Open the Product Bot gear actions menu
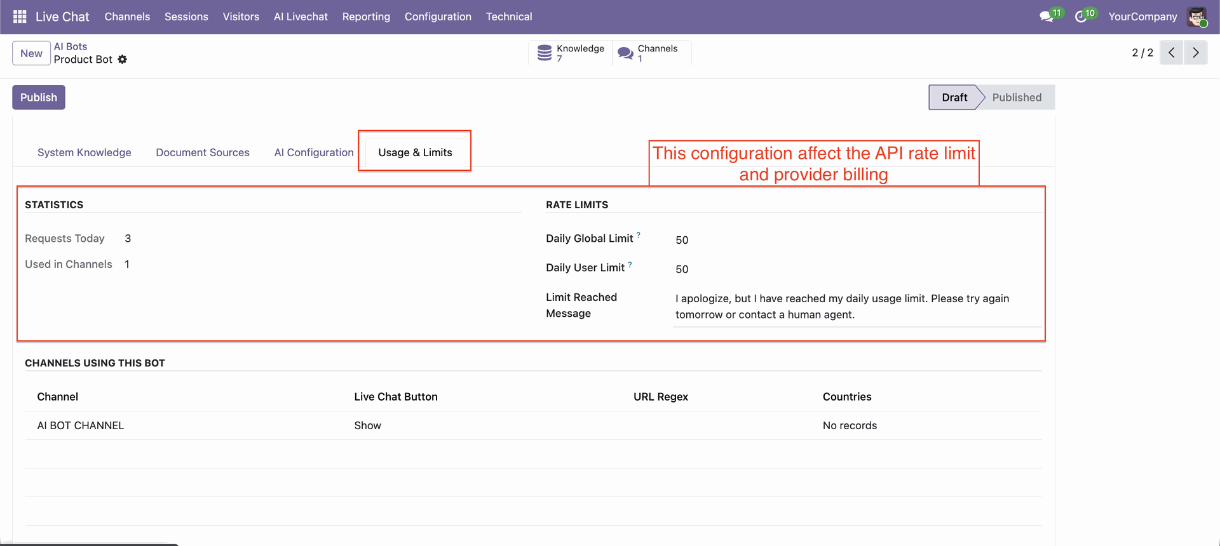Screen dimensions: 1220x546 [123, 59]
